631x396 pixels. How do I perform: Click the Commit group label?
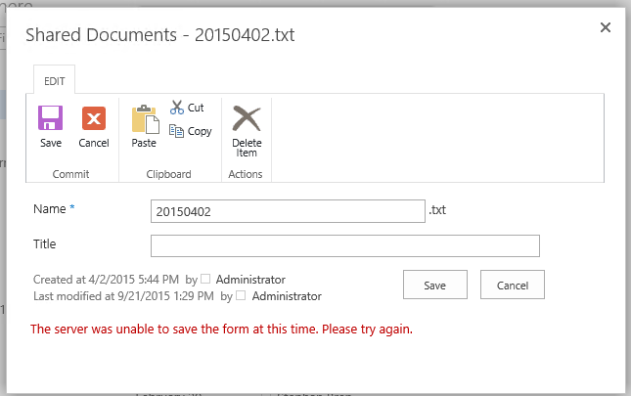click(x=71, y=174)
